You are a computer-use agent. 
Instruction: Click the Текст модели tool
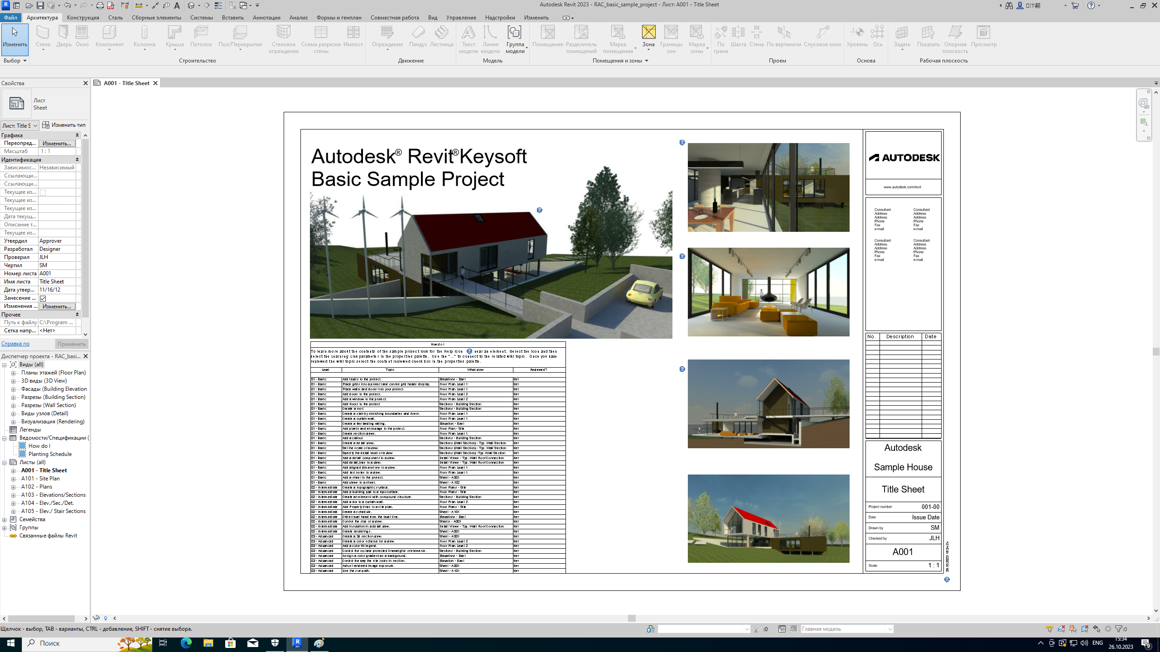[468, 39]
